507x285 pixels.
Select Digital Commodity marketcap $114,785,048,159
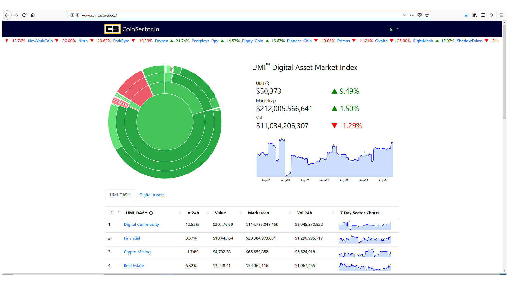[262, 225]
